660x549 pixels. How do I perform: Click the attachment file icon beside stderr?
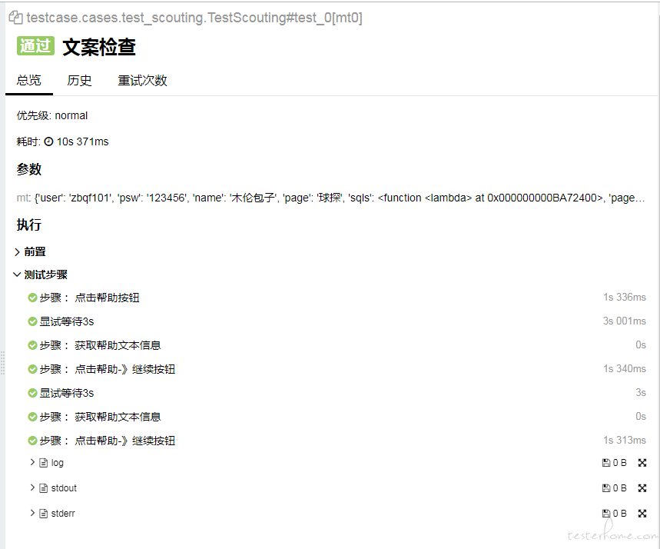coord(42,513)
